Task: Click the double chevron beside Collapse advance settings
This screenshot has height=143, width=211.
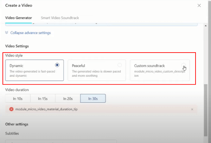Action: pos(7,33)
